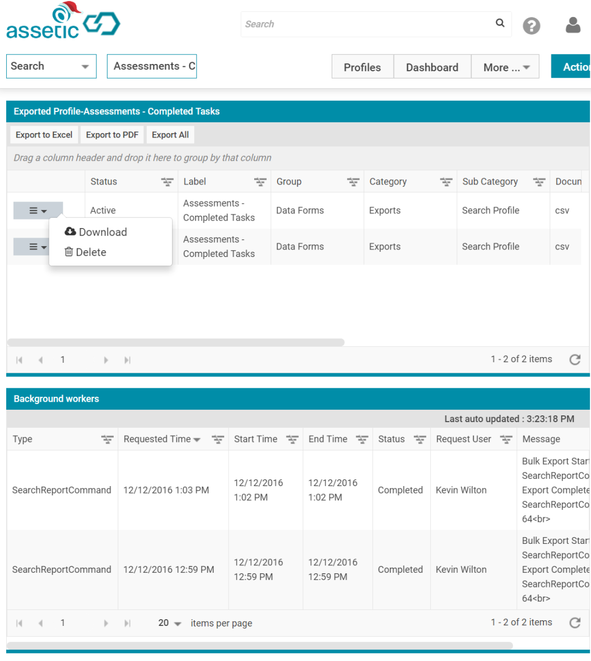This screenshot has width=591, height=661.
Task: Click the help question mark icon
Action: [x=531, y=25]
